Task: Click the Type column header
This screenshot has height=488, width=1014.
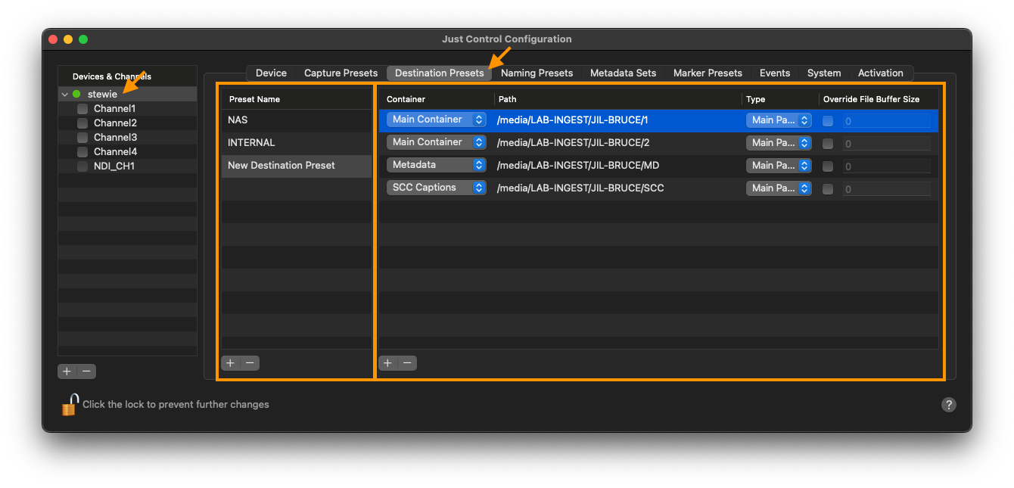Action: pyautogui.click(x=780, y=99)
